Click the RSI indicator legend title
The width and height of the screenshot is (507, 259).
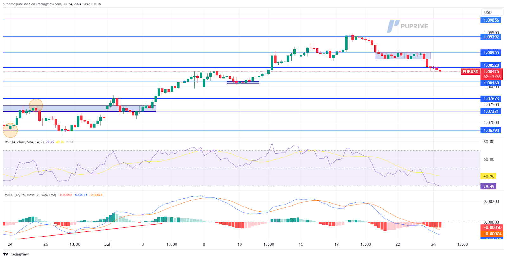click(24, 142)
